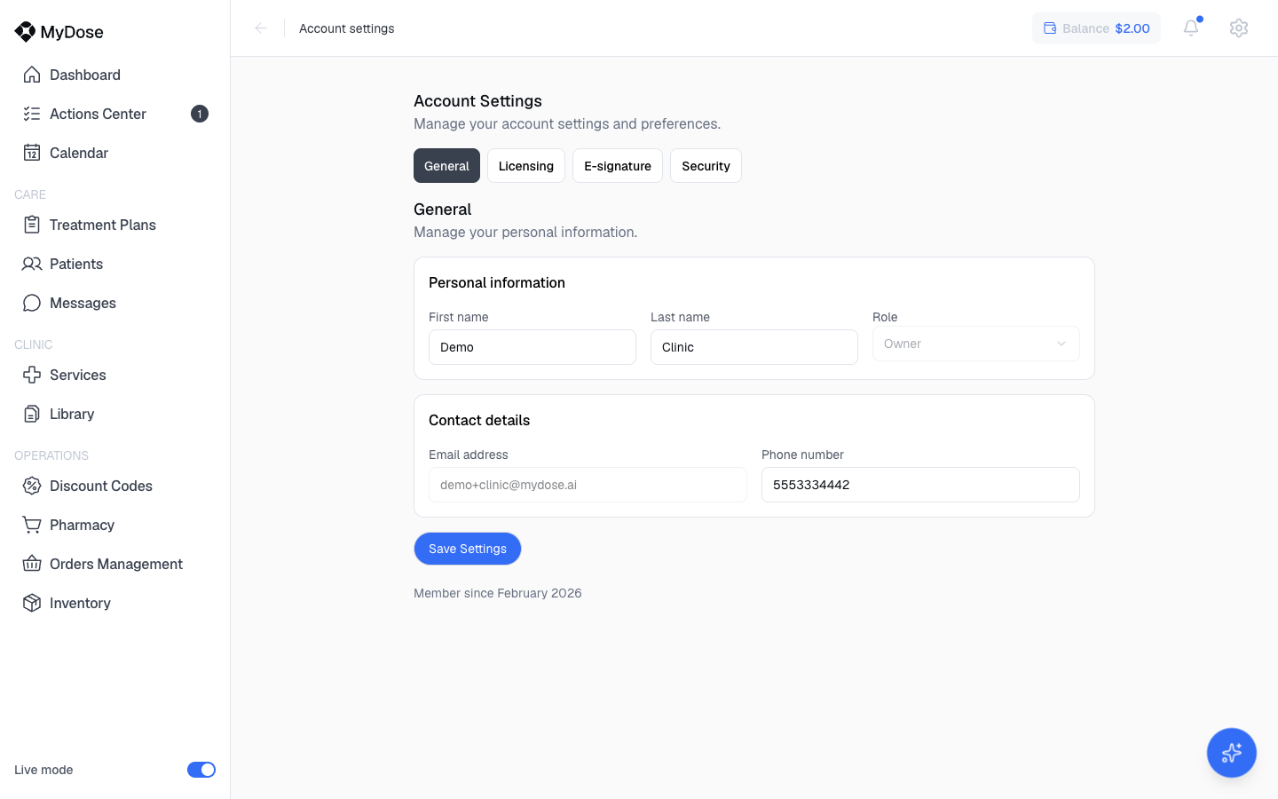Click the Balance $2.00 button
Image resolution: width=1278 pixels, height=799 pixels.
coord(1097,28)
